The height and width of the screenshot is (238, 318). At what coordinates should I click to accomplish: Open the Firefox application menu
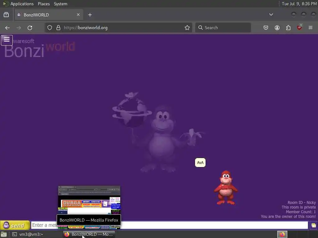click(x=311, y=28)
